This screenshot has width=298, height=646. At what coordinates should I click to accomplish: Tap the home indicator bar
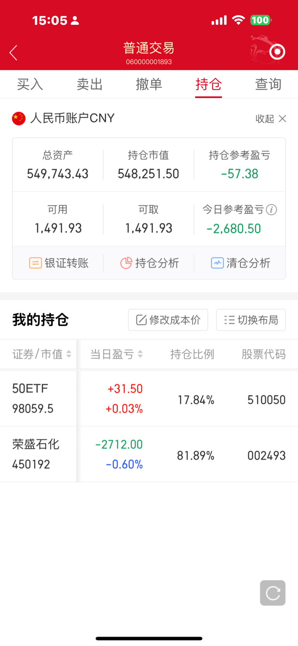149,638
